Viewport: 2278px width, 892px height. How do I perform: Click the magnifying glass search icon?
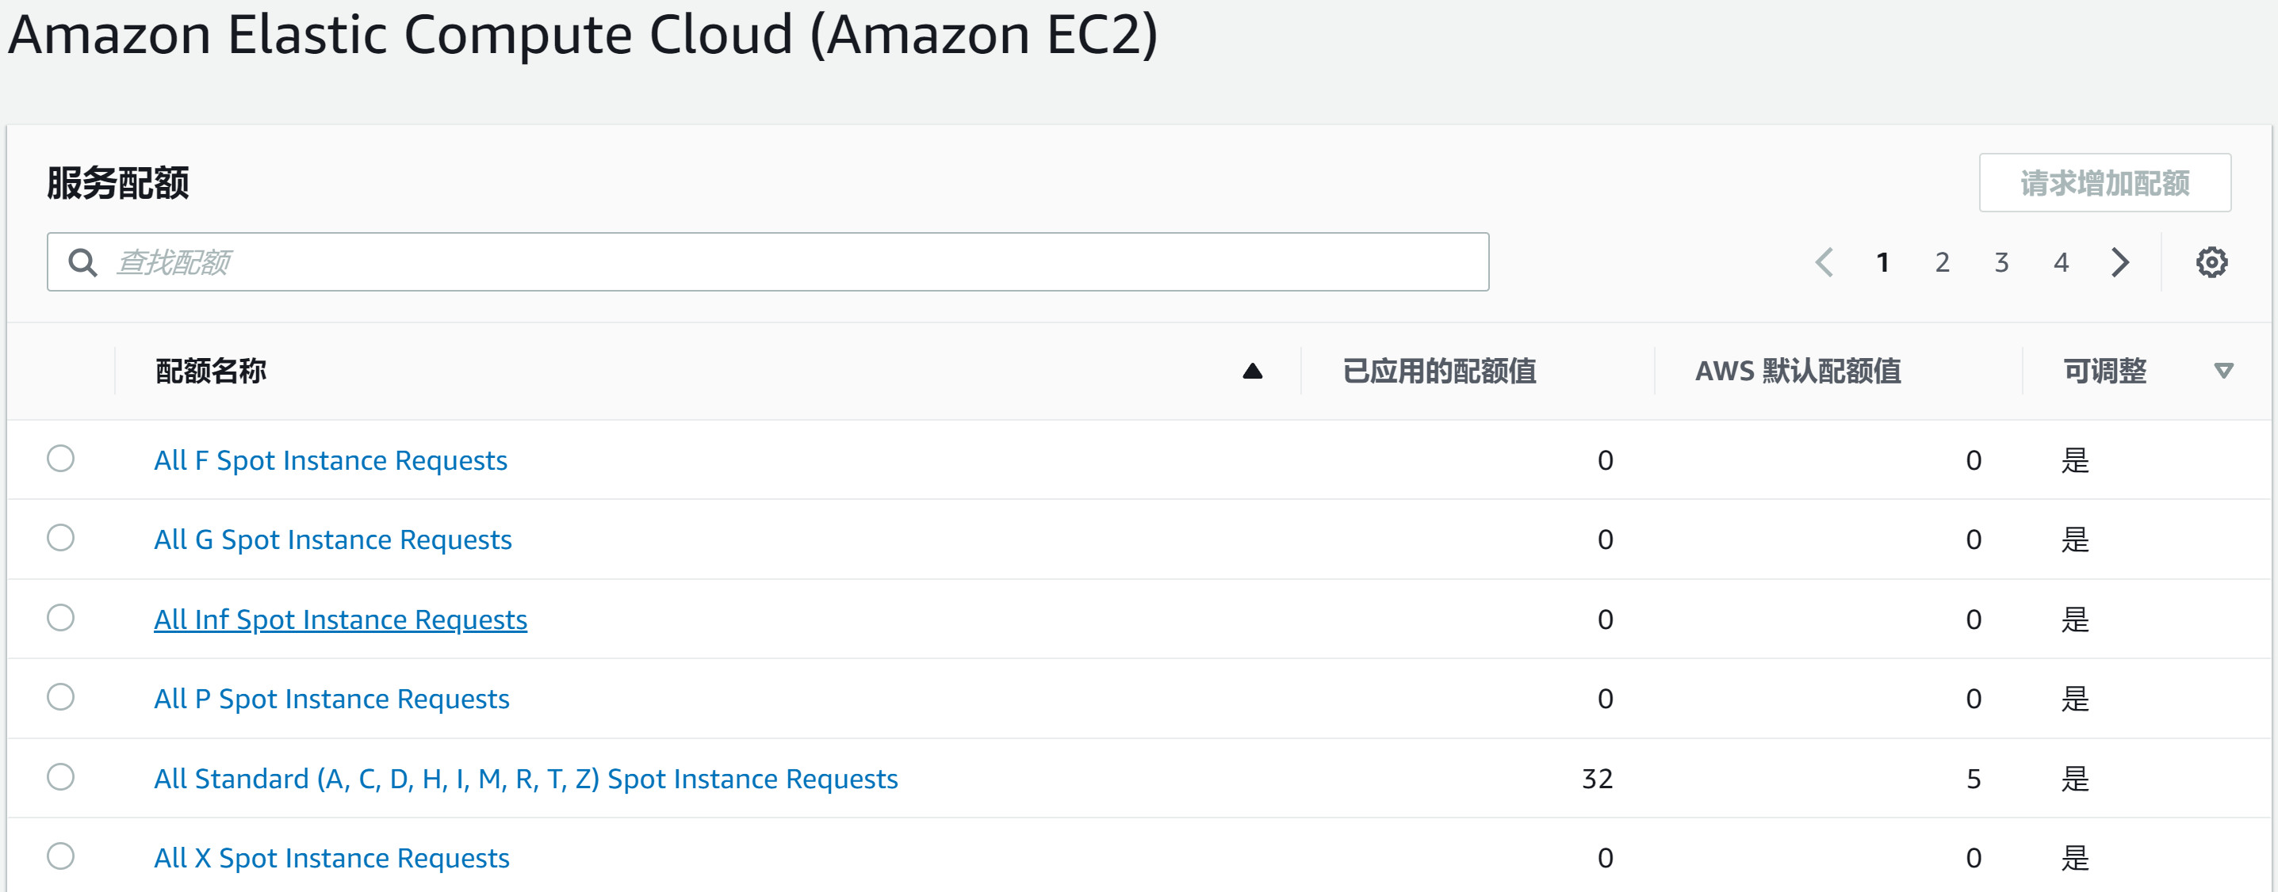(x=82, y=261)
